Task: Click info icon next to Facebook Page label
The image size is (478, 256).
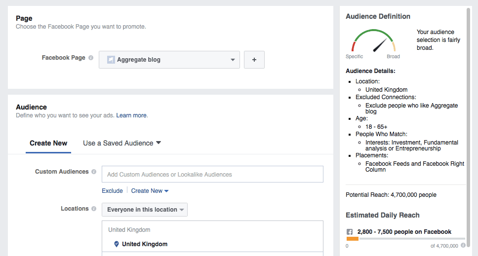Action: point(91,58)
